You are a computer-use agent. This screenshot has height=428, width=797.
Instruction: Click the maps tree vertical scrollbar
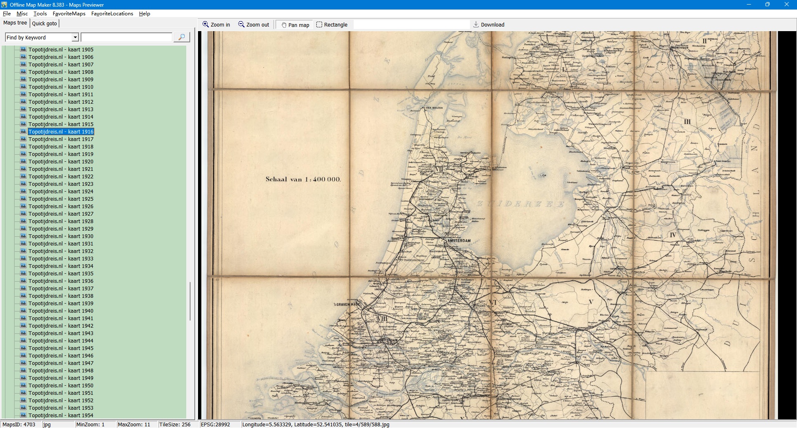pos(190,301)
